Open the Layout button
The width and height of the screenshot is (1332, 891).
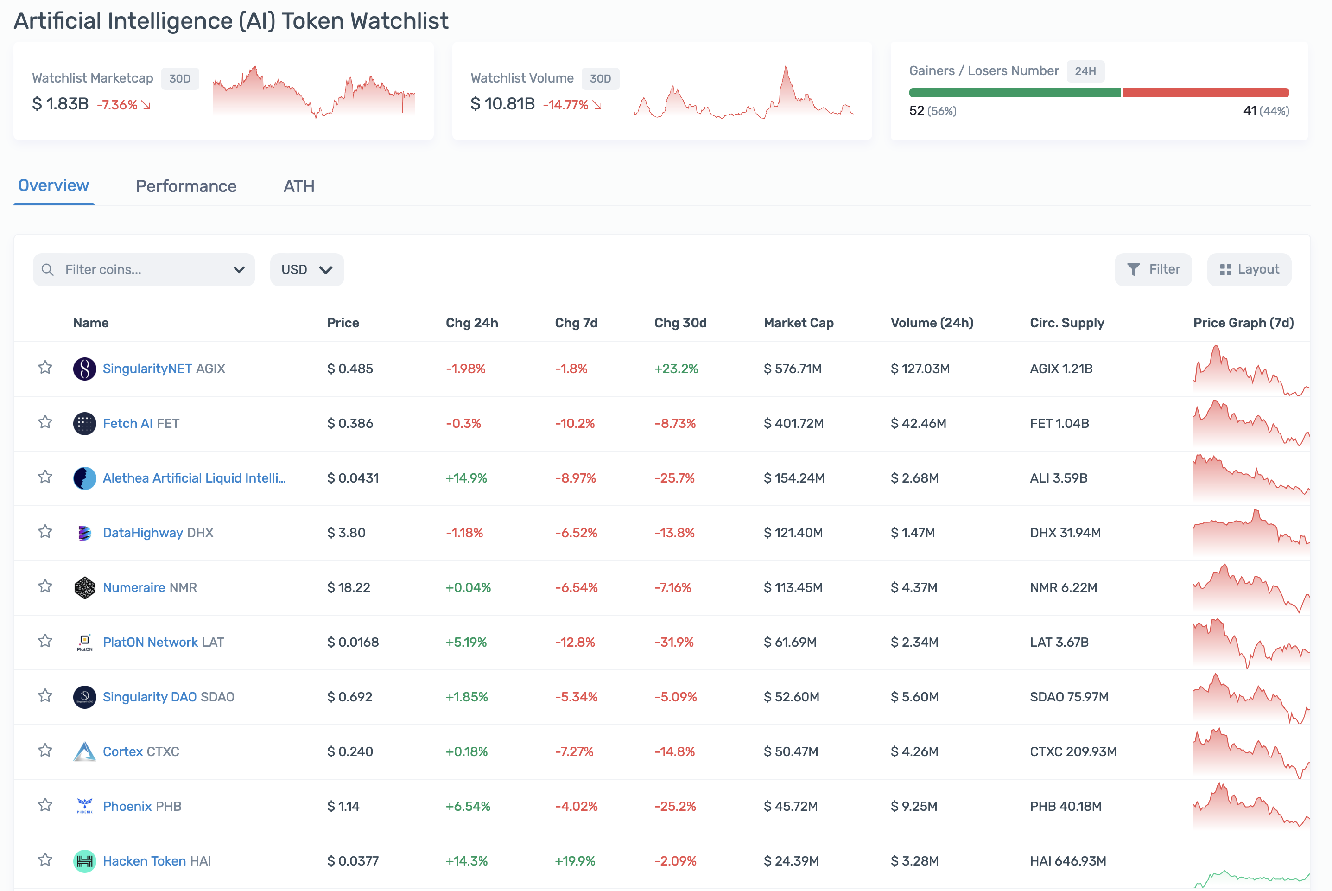point(1249,270)
